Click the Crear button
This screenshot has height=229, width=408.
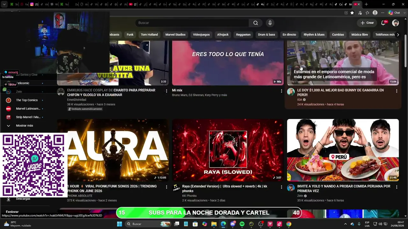tap(367, 23)
